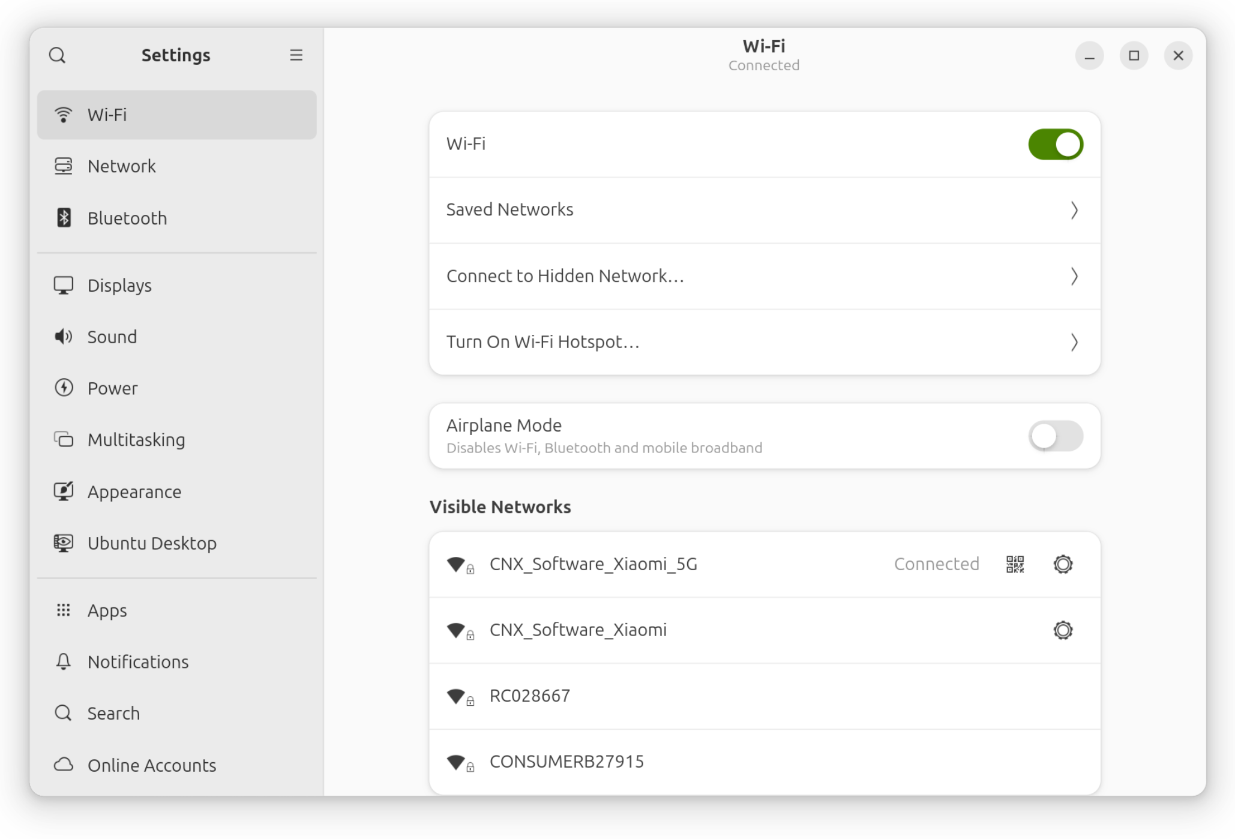Click the search magnifier icon in the sidebar header
This screenshot has height=839, width=1235.
tap(57, 55)
